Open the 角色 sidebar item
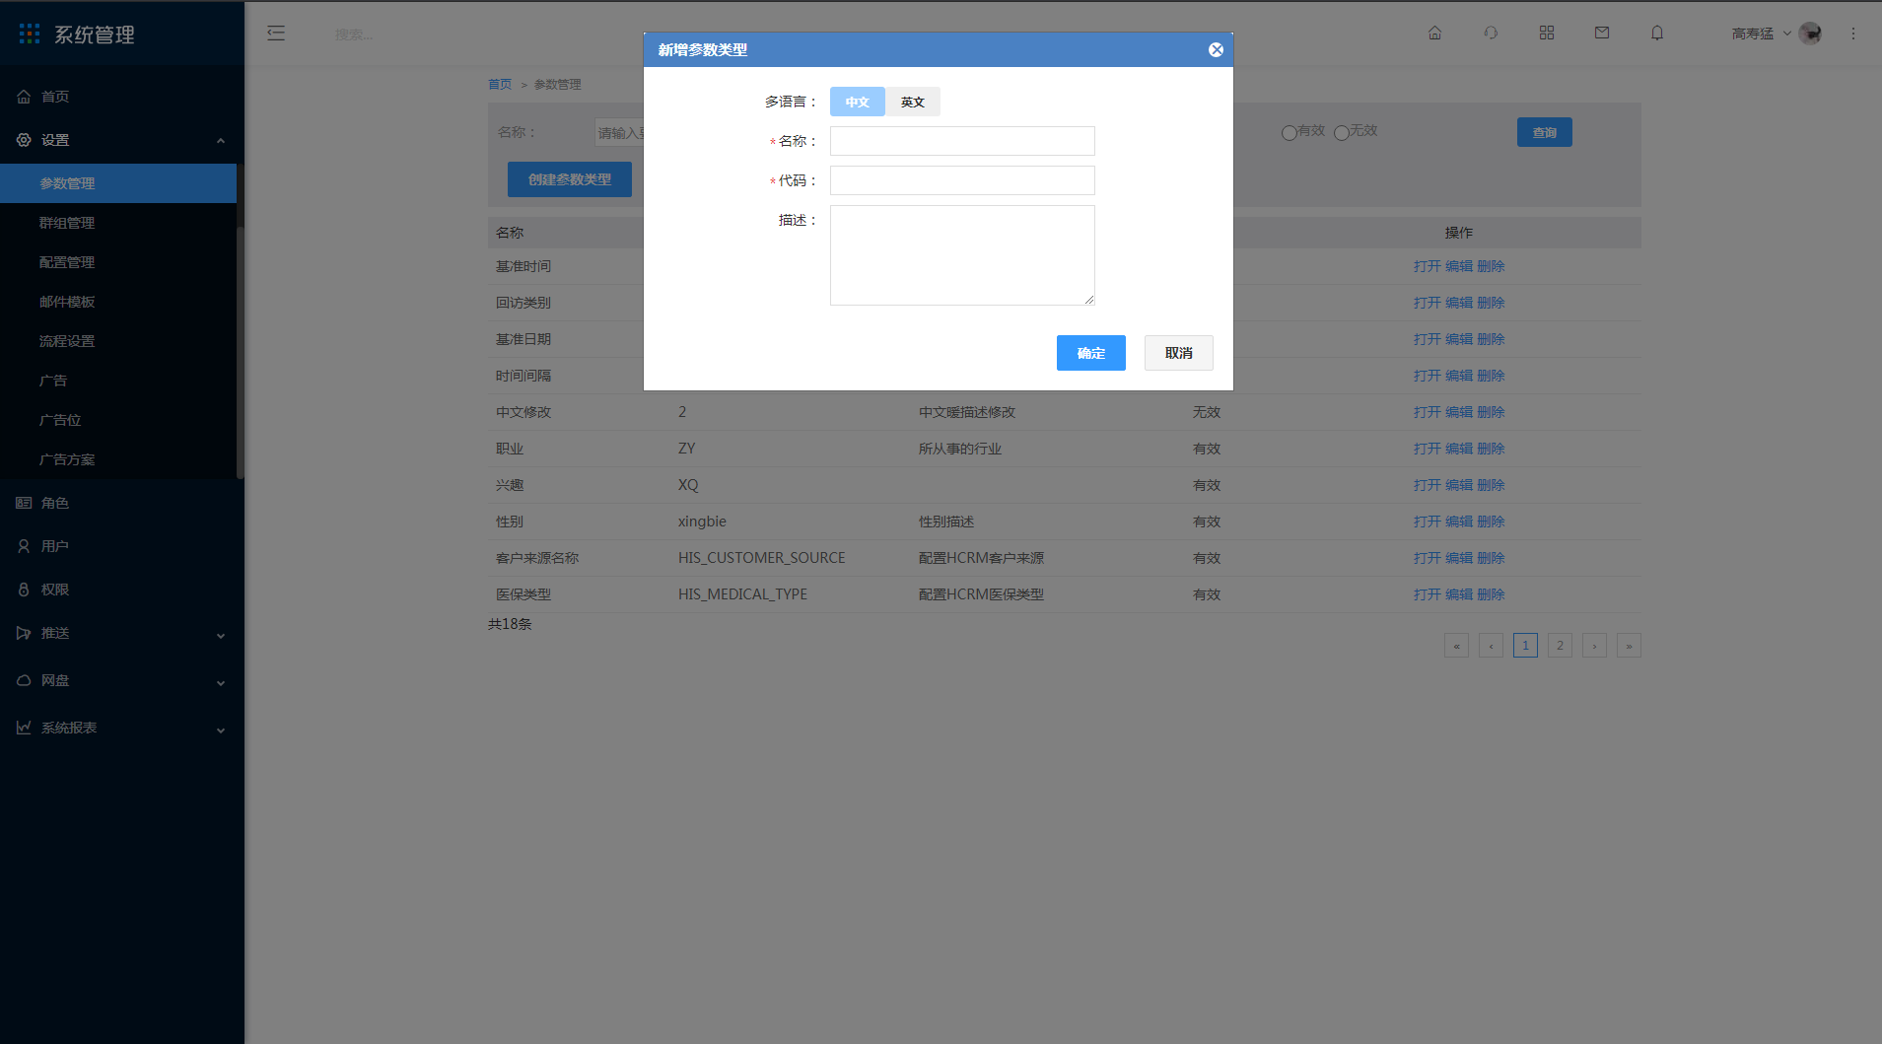 tap(122, 503)
